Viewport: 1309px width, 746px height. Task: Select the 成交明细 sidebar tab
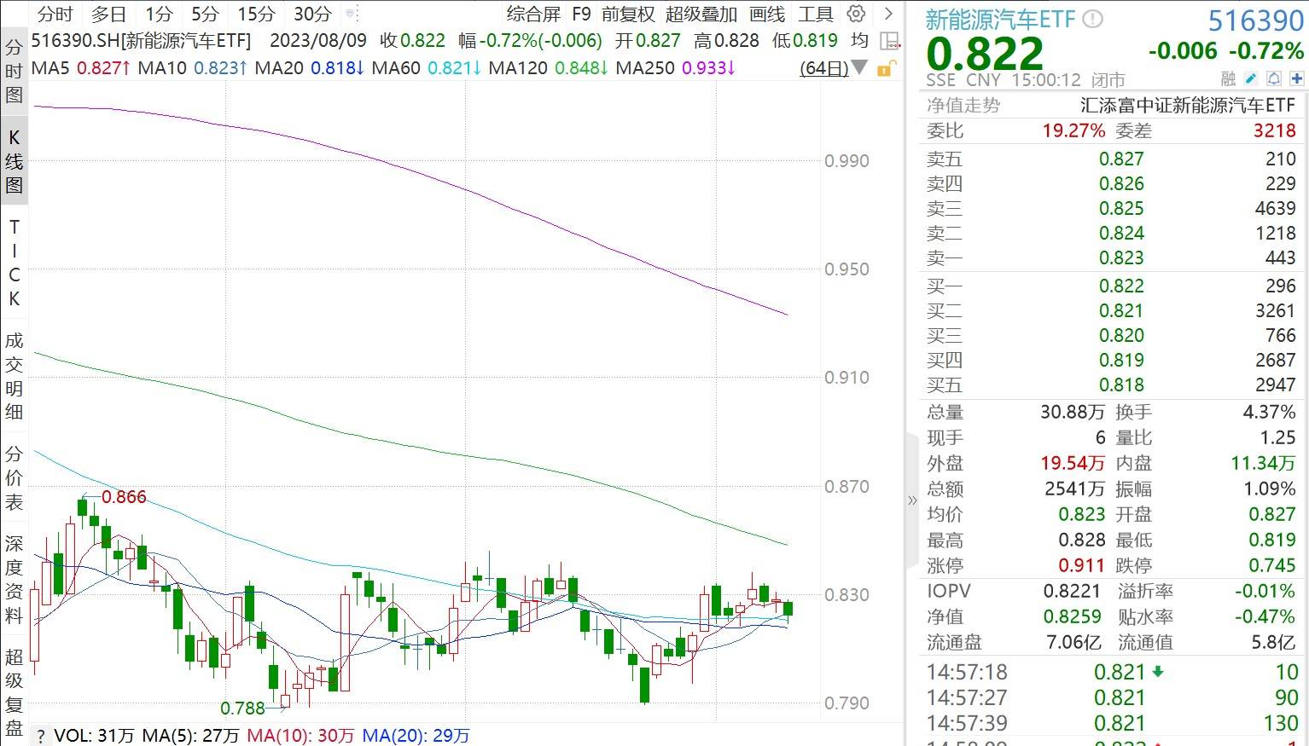coord(14,376)
